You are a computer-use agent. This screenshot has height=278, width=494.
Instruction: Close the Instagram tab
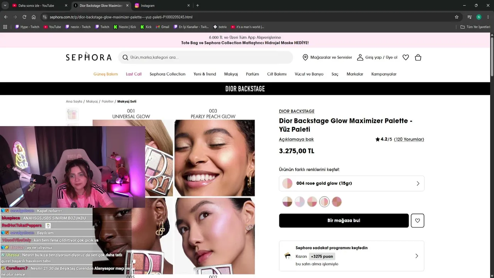coord(188,5)
